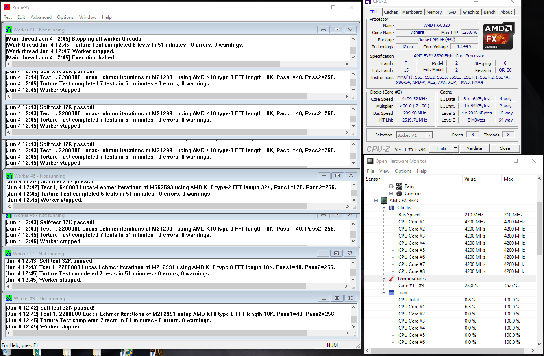
Task: Click the Worker #8 window icon
Action: [x=9, y=298]
